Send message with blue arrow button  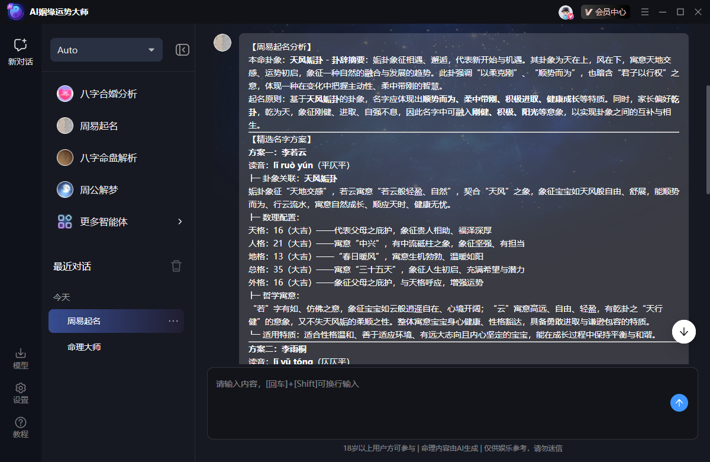click(x=679, y=403)
